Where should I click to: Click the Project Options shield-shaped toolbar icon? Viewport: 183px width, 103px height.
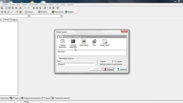coord(57,8)
